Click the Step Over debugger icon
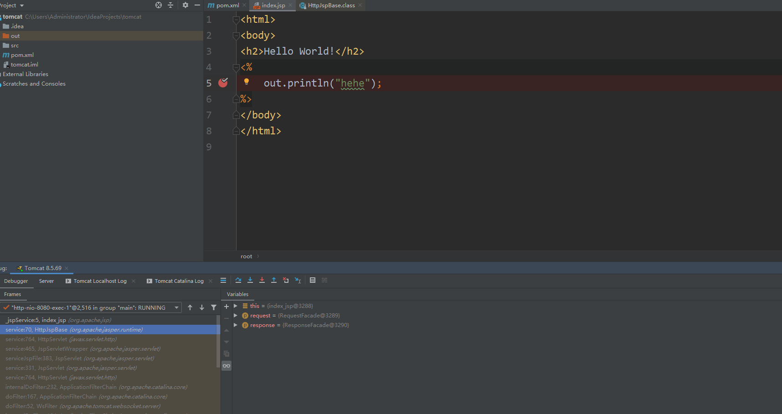This screenshot has height=414, width=782. 238,280
